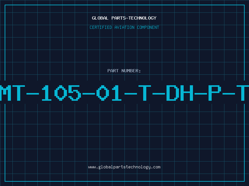
Task: Click the word COMPONENT in the subtitle
Action: point(148,27)
